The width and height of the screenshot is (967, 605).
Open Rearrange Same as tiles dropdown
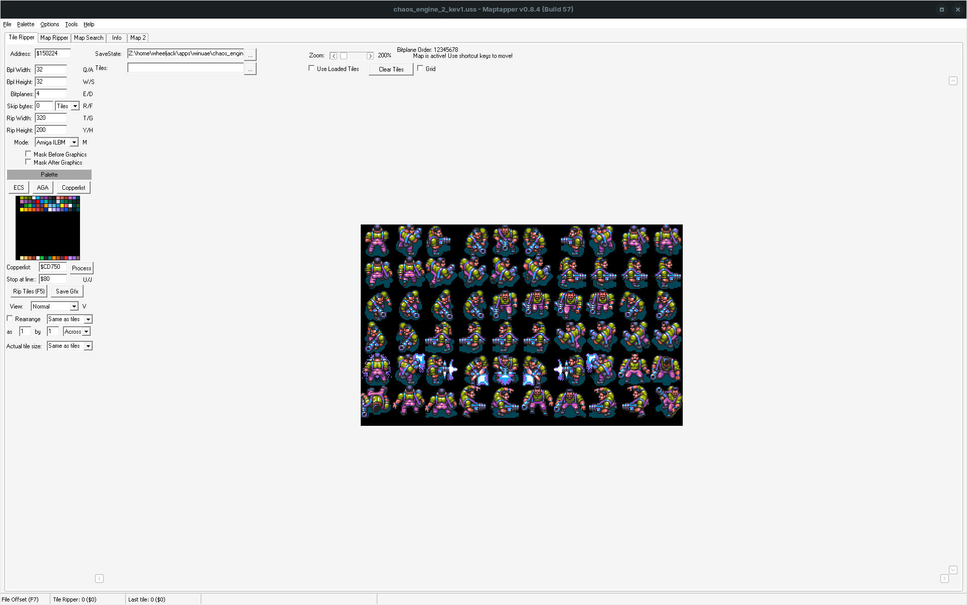[x=88, y=319]
